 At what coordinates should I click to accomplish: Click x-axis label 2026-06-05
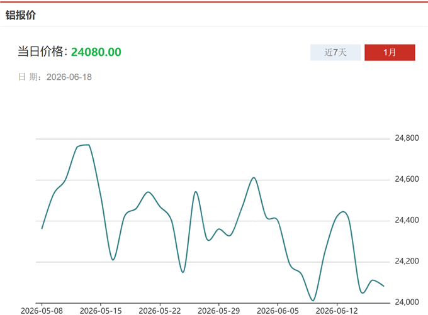pyautogui.click(x=278, y=311)
